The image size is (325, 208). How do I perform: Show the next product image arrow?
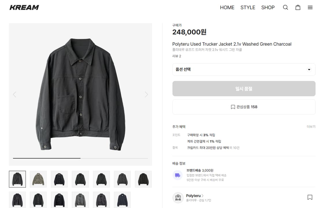point(146,94)
